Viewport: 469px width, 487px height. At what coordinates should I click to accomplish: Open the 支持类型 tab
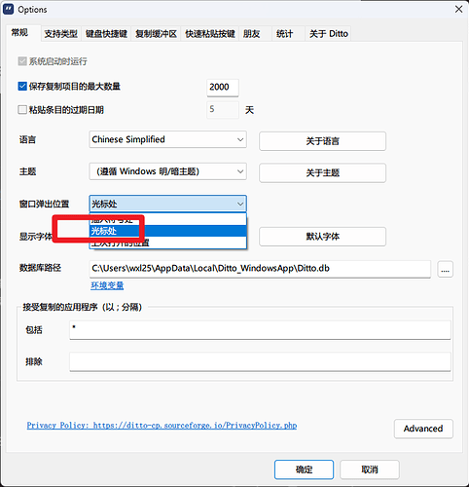[60, 34]
